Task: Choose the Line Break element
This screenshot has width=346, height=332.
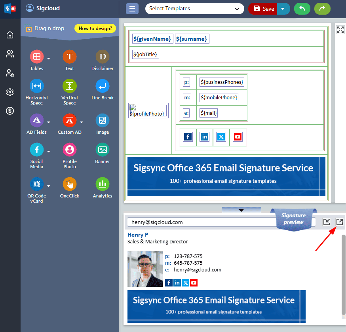Action: coord(102,86)
